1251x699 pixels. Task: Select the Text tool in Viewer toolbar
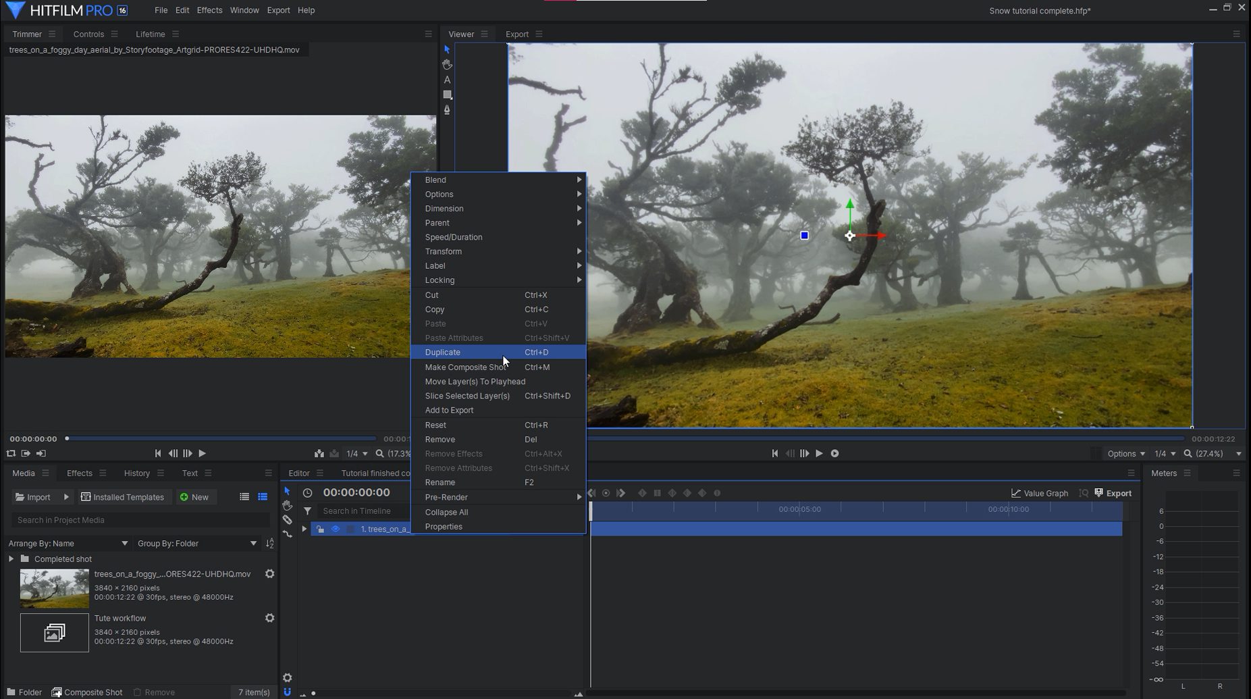(x=447, y=80)
